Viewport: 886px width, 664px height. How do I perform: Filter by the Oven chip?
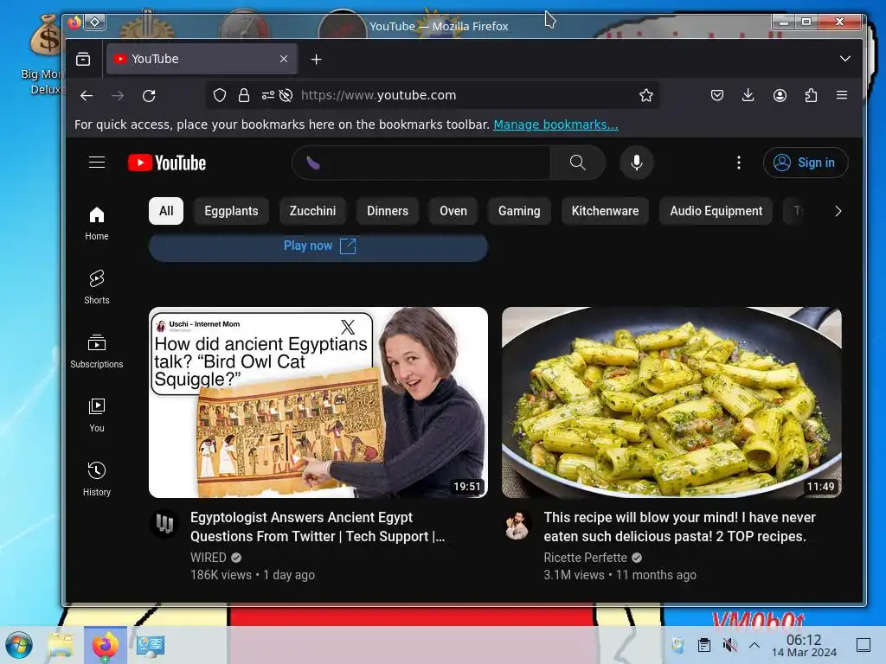(453, 211)
